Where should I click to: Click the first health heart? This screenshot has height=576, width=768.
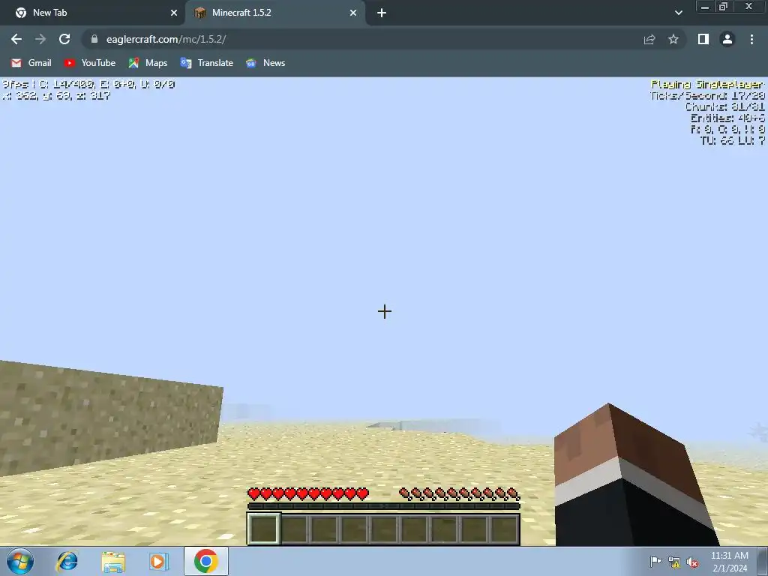(253, 493)
